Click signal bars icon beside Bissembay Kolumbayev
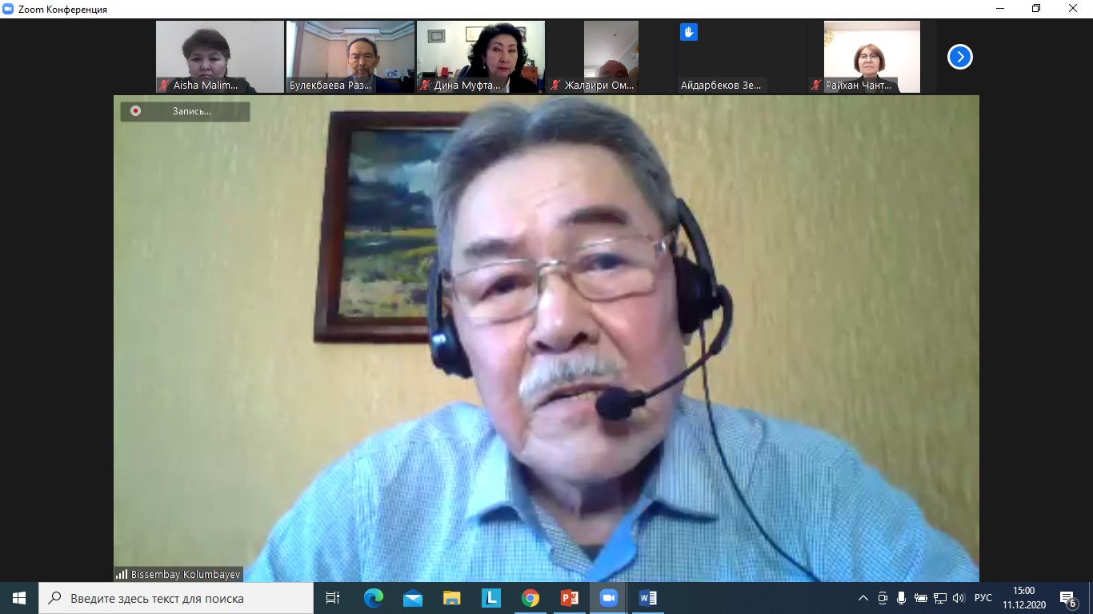 click(x=122, y=574)
